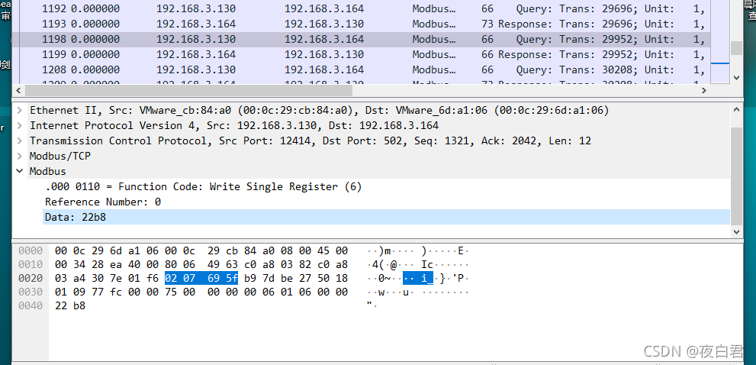Viewport: 756px width, 365px height.
Task: Click the packet list scroll left arrow
Action: [x=19, y=90]
